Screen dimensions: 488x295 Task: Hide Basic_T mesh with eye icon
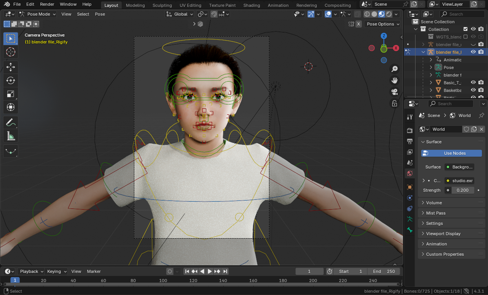tap(473, 83)
